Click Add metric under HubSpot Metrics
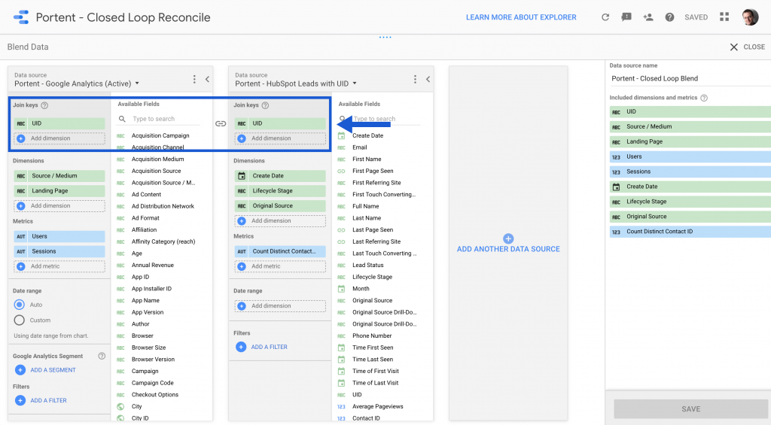The height and width of the screenshot is (425, 771). 280,266
